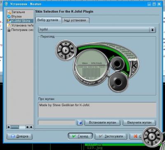The height and width of the screenshot is (150, 165).
Task: Click the arrow of the kjofol combo box
Action: tap(152, 30)
